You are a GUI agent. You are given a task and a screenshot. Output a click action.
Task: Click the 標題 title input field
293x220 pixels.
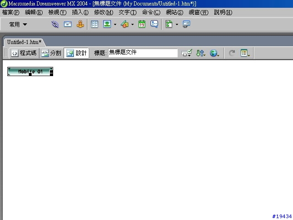tap(143, 53)
